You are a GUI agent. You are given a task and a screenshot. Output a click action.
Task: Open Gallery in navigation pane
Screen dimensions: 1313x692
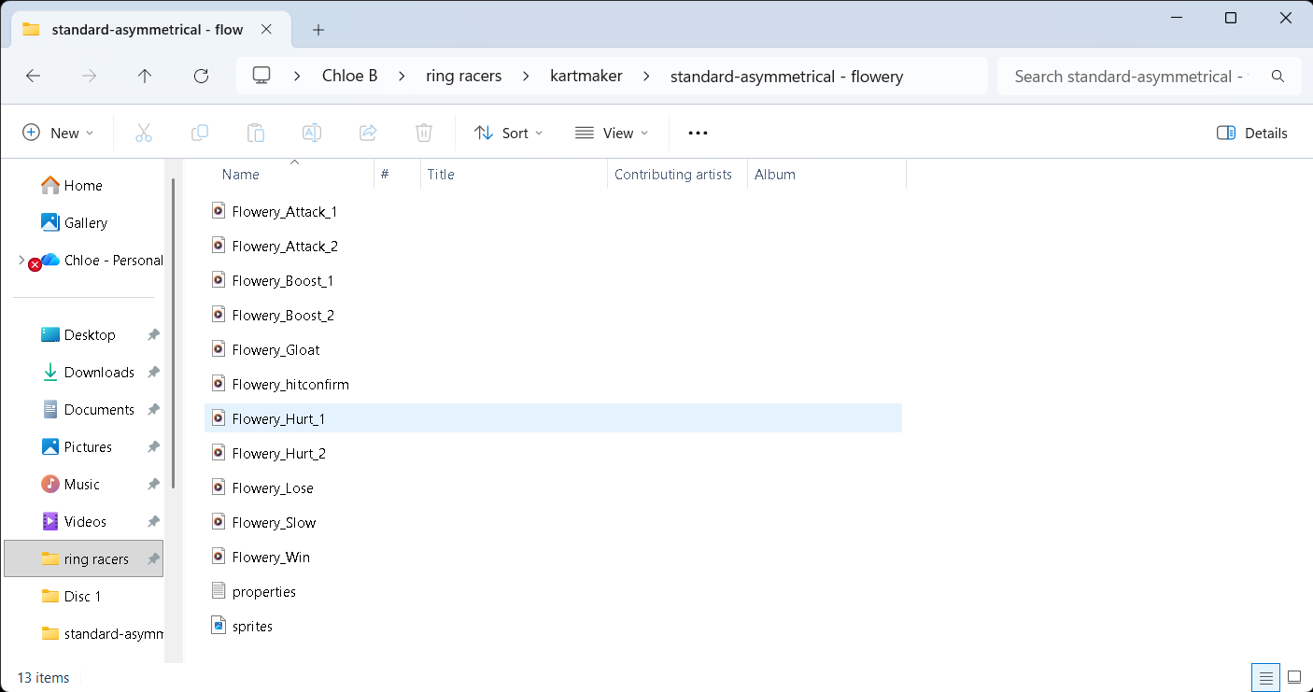click(75, 223)
